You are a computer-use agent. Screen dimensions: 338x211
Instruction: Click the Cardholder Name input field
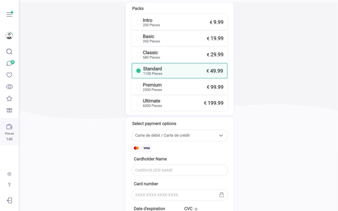179,170
